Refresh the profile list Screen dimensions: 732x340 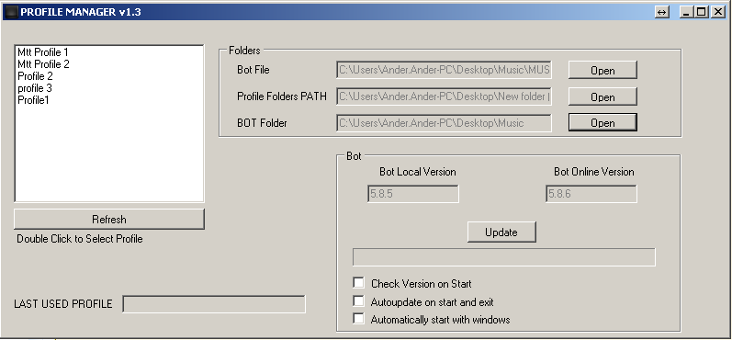109,219
